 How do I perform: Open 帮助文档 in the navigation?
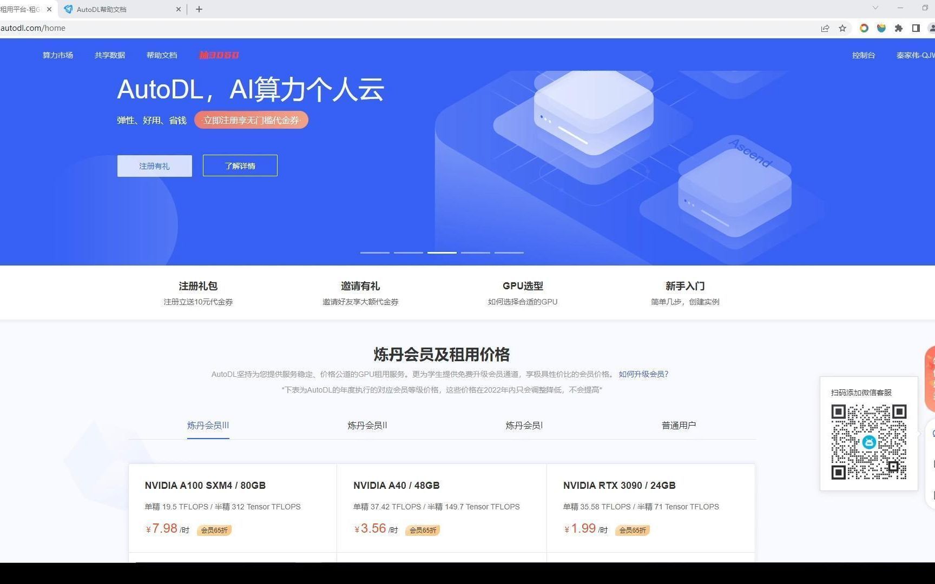pyautogui.click(x=162, y=55)
